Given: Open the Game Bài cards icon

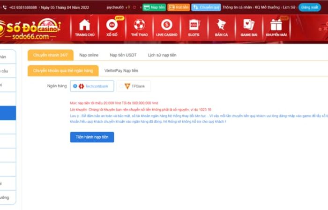Looking at the screenshot, I should click(248, 26).
